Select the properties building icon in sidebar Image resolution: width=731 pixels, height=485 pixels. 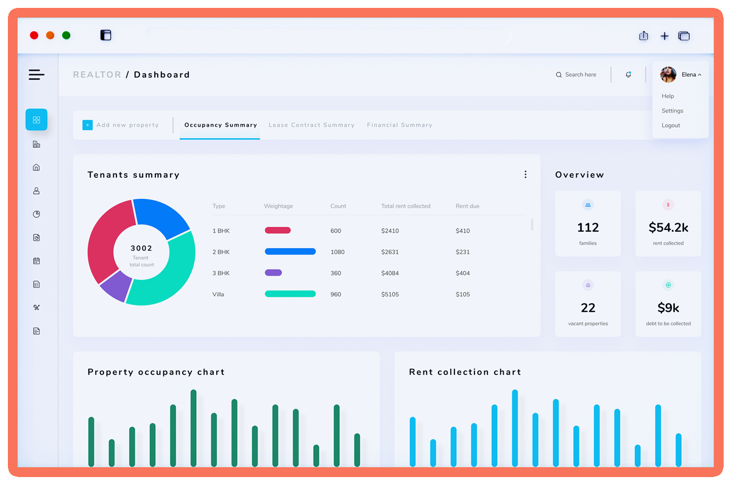(x=36, y=144)
